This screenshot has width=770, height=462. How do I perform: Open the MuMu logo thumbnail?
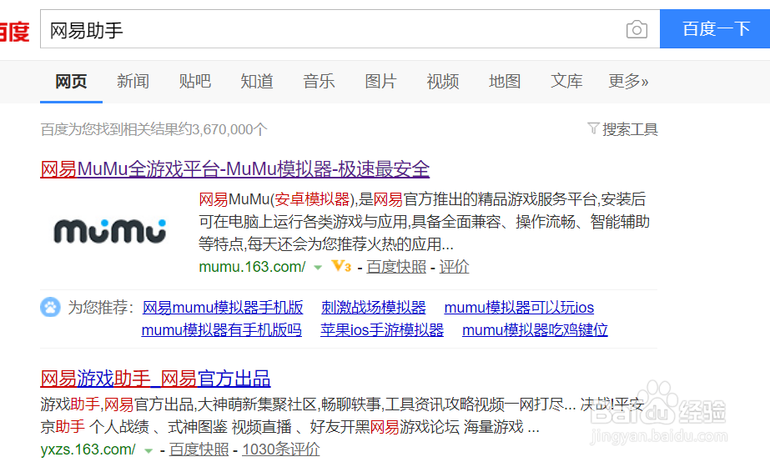(110, 231)
